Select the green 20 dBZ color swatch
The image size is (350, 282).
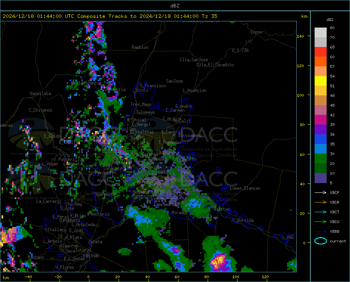click(x=320, y=159)
